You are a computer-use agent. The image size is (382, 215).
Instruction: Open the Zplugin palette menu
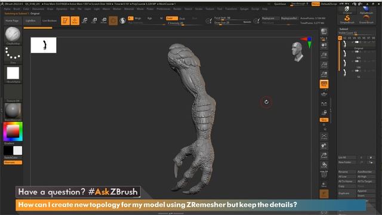tap(244, 9)
